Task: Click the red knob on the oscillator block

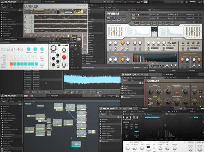Action: tap(64, 57)
